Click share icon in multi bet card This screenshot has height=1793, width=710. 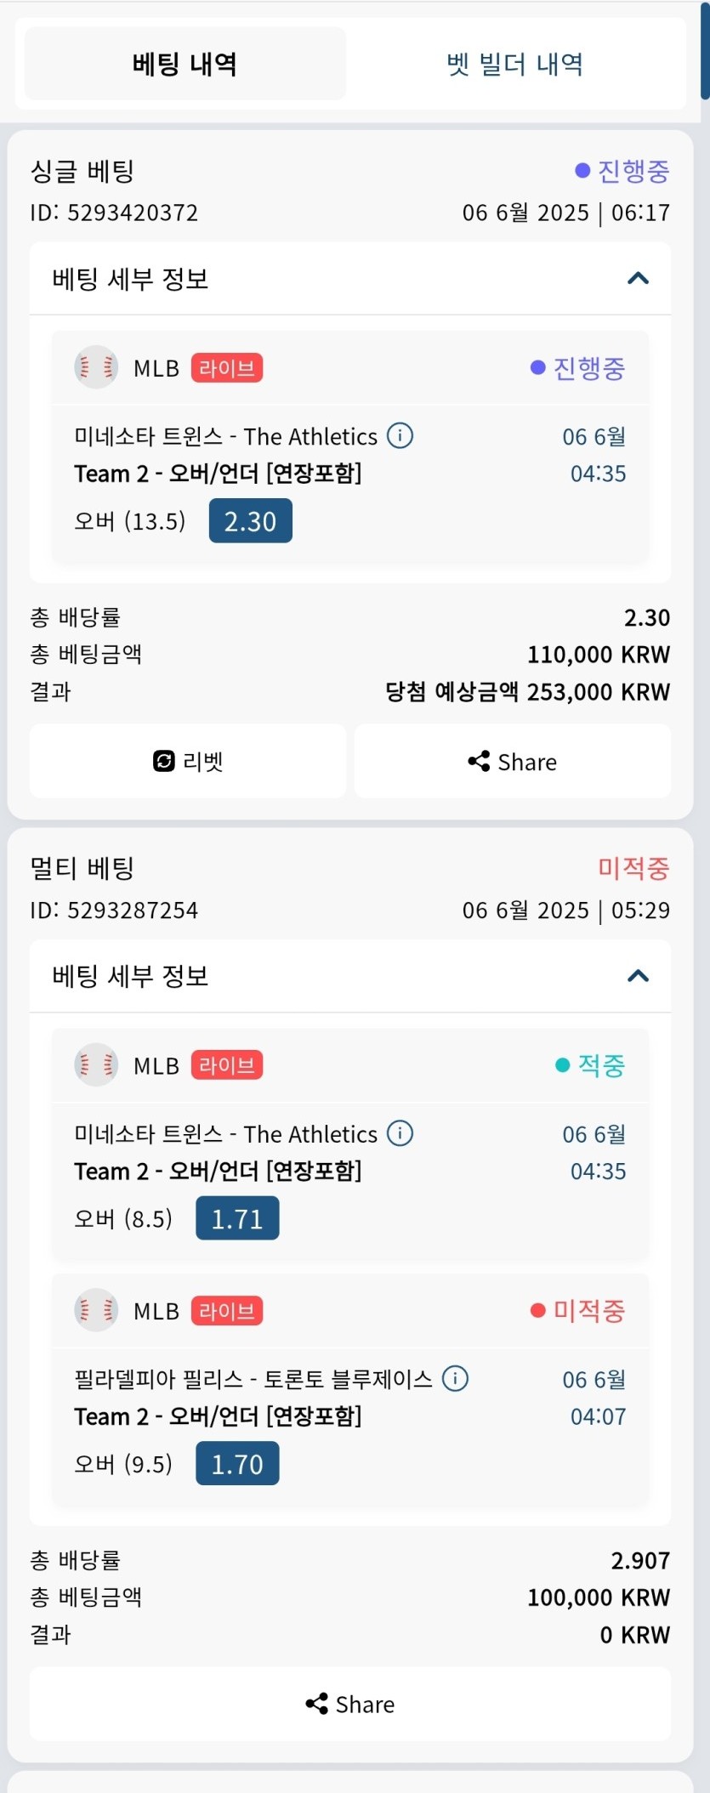point(316,1704)
